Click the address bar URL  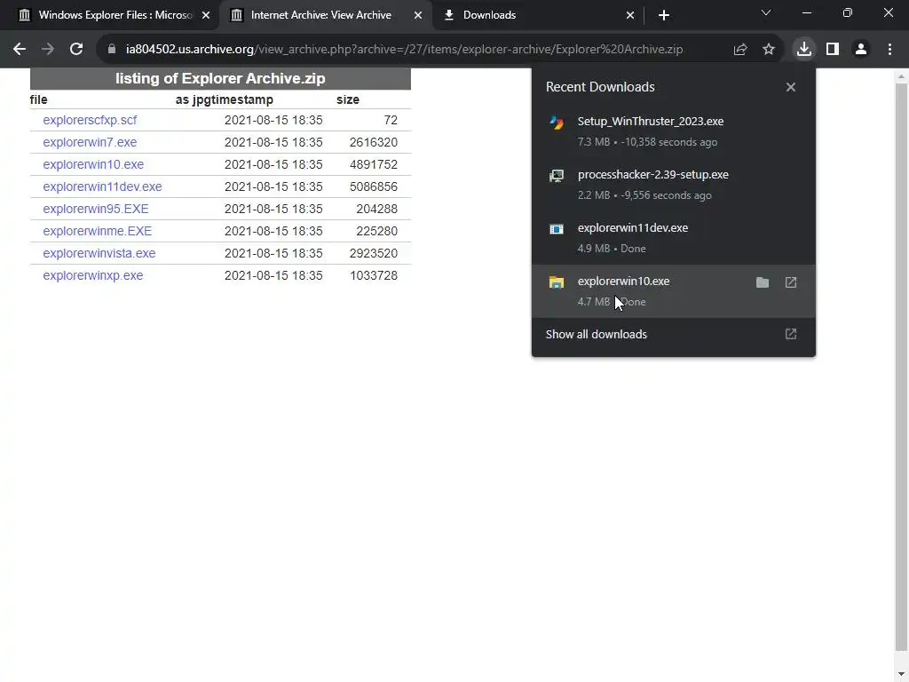tap(404, 50)
